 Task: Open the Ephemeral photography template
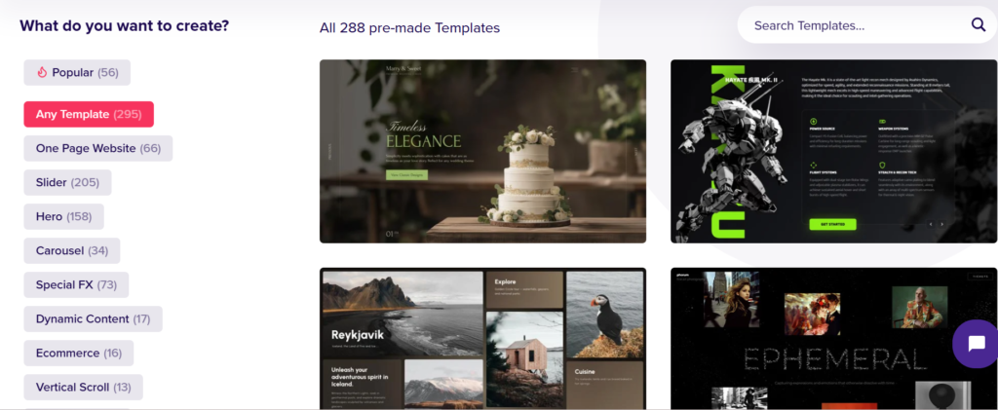coord(834,338)
